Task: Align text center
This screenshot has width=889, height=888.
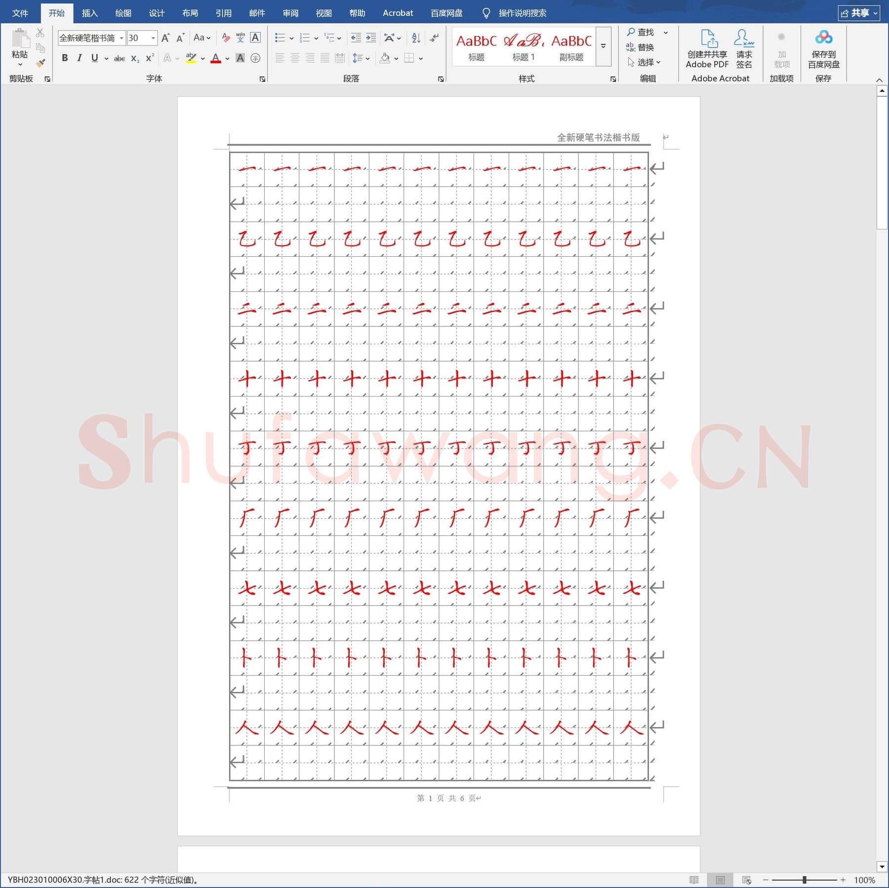Action: (x=295, y=58)
